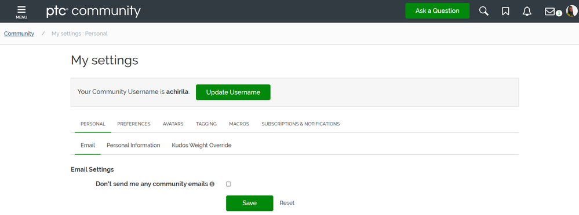Open the notifications bell icon
Viewport: 579px width, 215px height.
pyautogui.click(x=527, y=12)
